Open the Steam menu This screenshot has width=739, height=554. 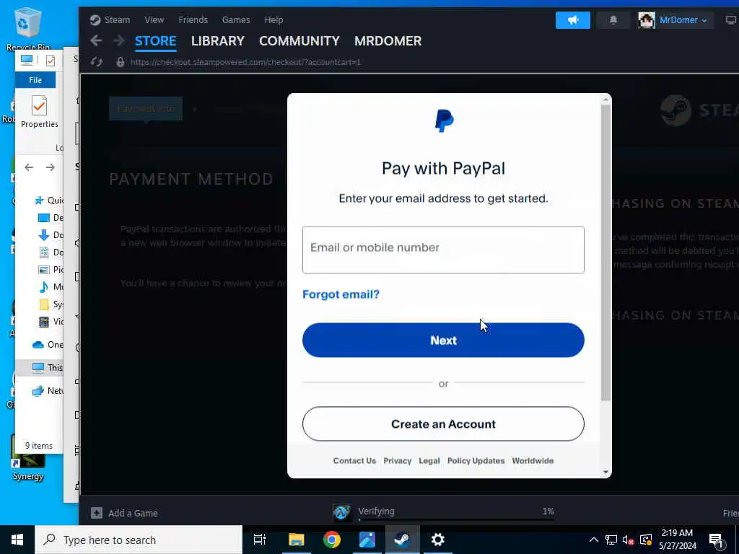pos(117,19)
